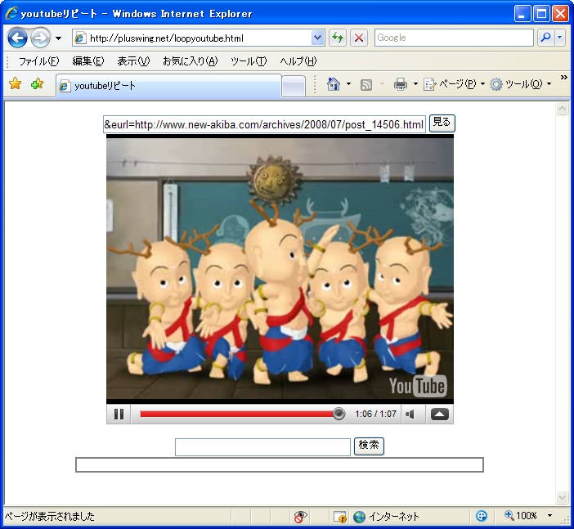The image size is (574, 529).
Task: Maximize the Internet Explorer window
Action: [541, 14]
